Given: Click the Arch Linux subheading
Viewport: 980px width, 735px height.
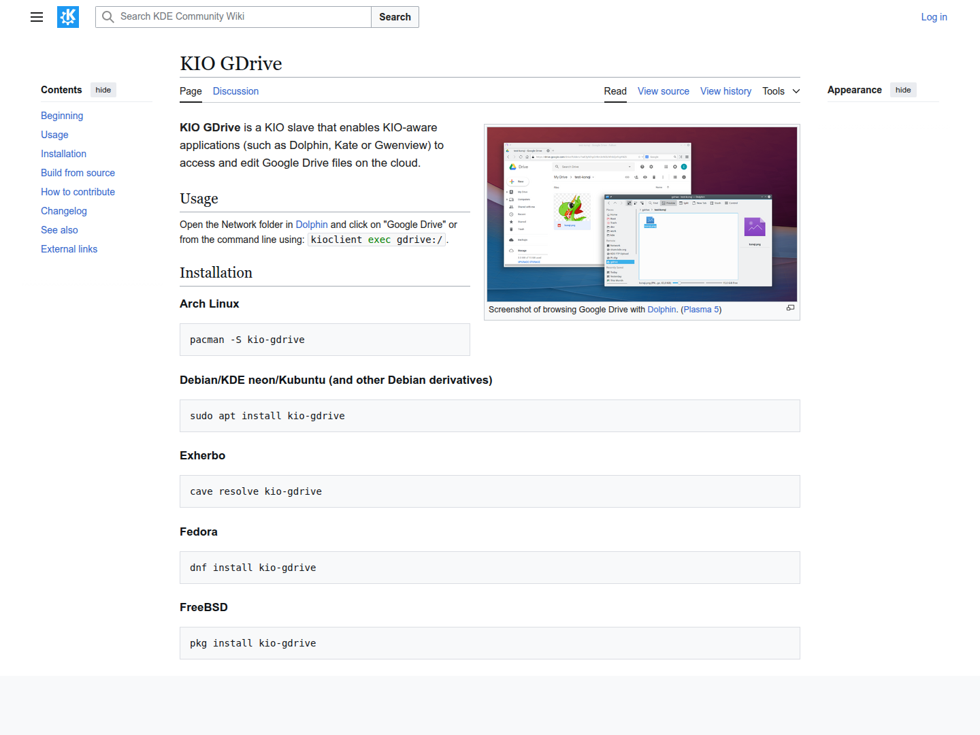Looking at the screenshot, I should [x=210, y=304].
